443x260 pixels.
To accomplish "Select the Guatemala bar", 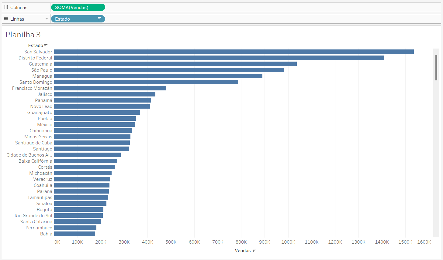I will click(x=175, y=64).
